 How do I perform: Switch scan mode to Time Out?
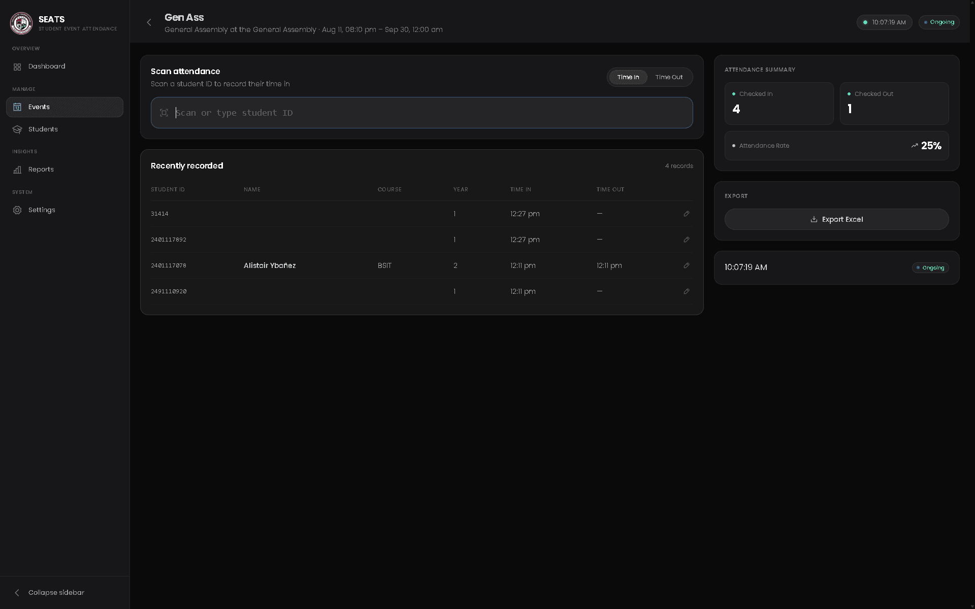(x=669, y=77)
